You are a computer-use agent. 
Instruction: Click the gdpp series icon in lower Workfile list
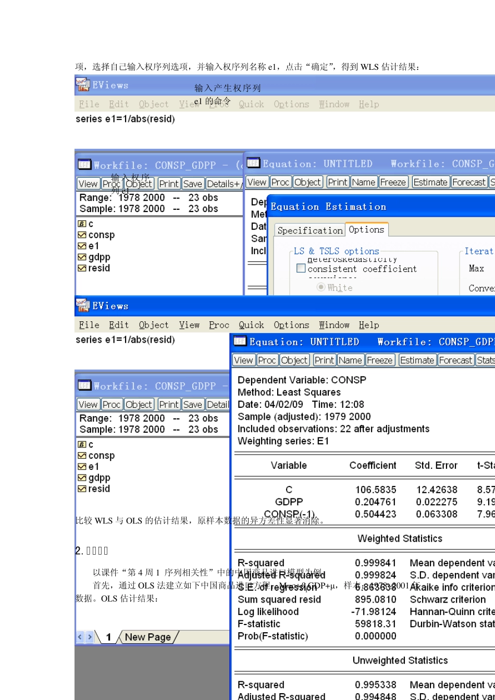(x=82, y=478)
